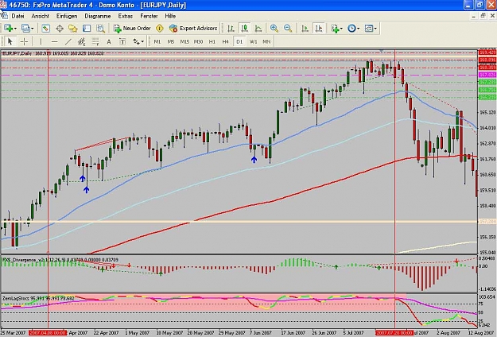Viewport: 497px width, 337px height.
Task: Select the H1 timeframe button
Action: tap(212, 41)
